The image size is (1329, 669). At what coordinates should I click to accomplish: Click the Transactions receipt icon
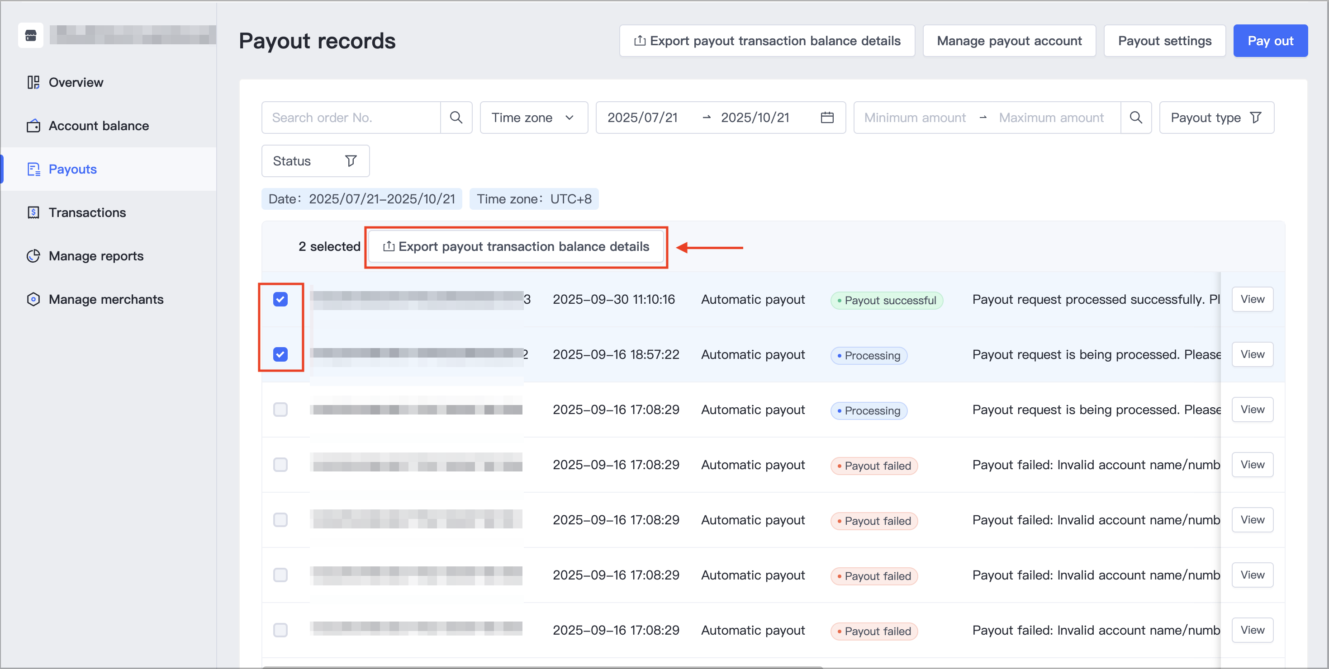(x=33, y=212)
